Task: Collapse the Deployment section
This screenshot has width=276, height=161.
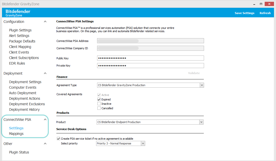Action: [45, 73]
